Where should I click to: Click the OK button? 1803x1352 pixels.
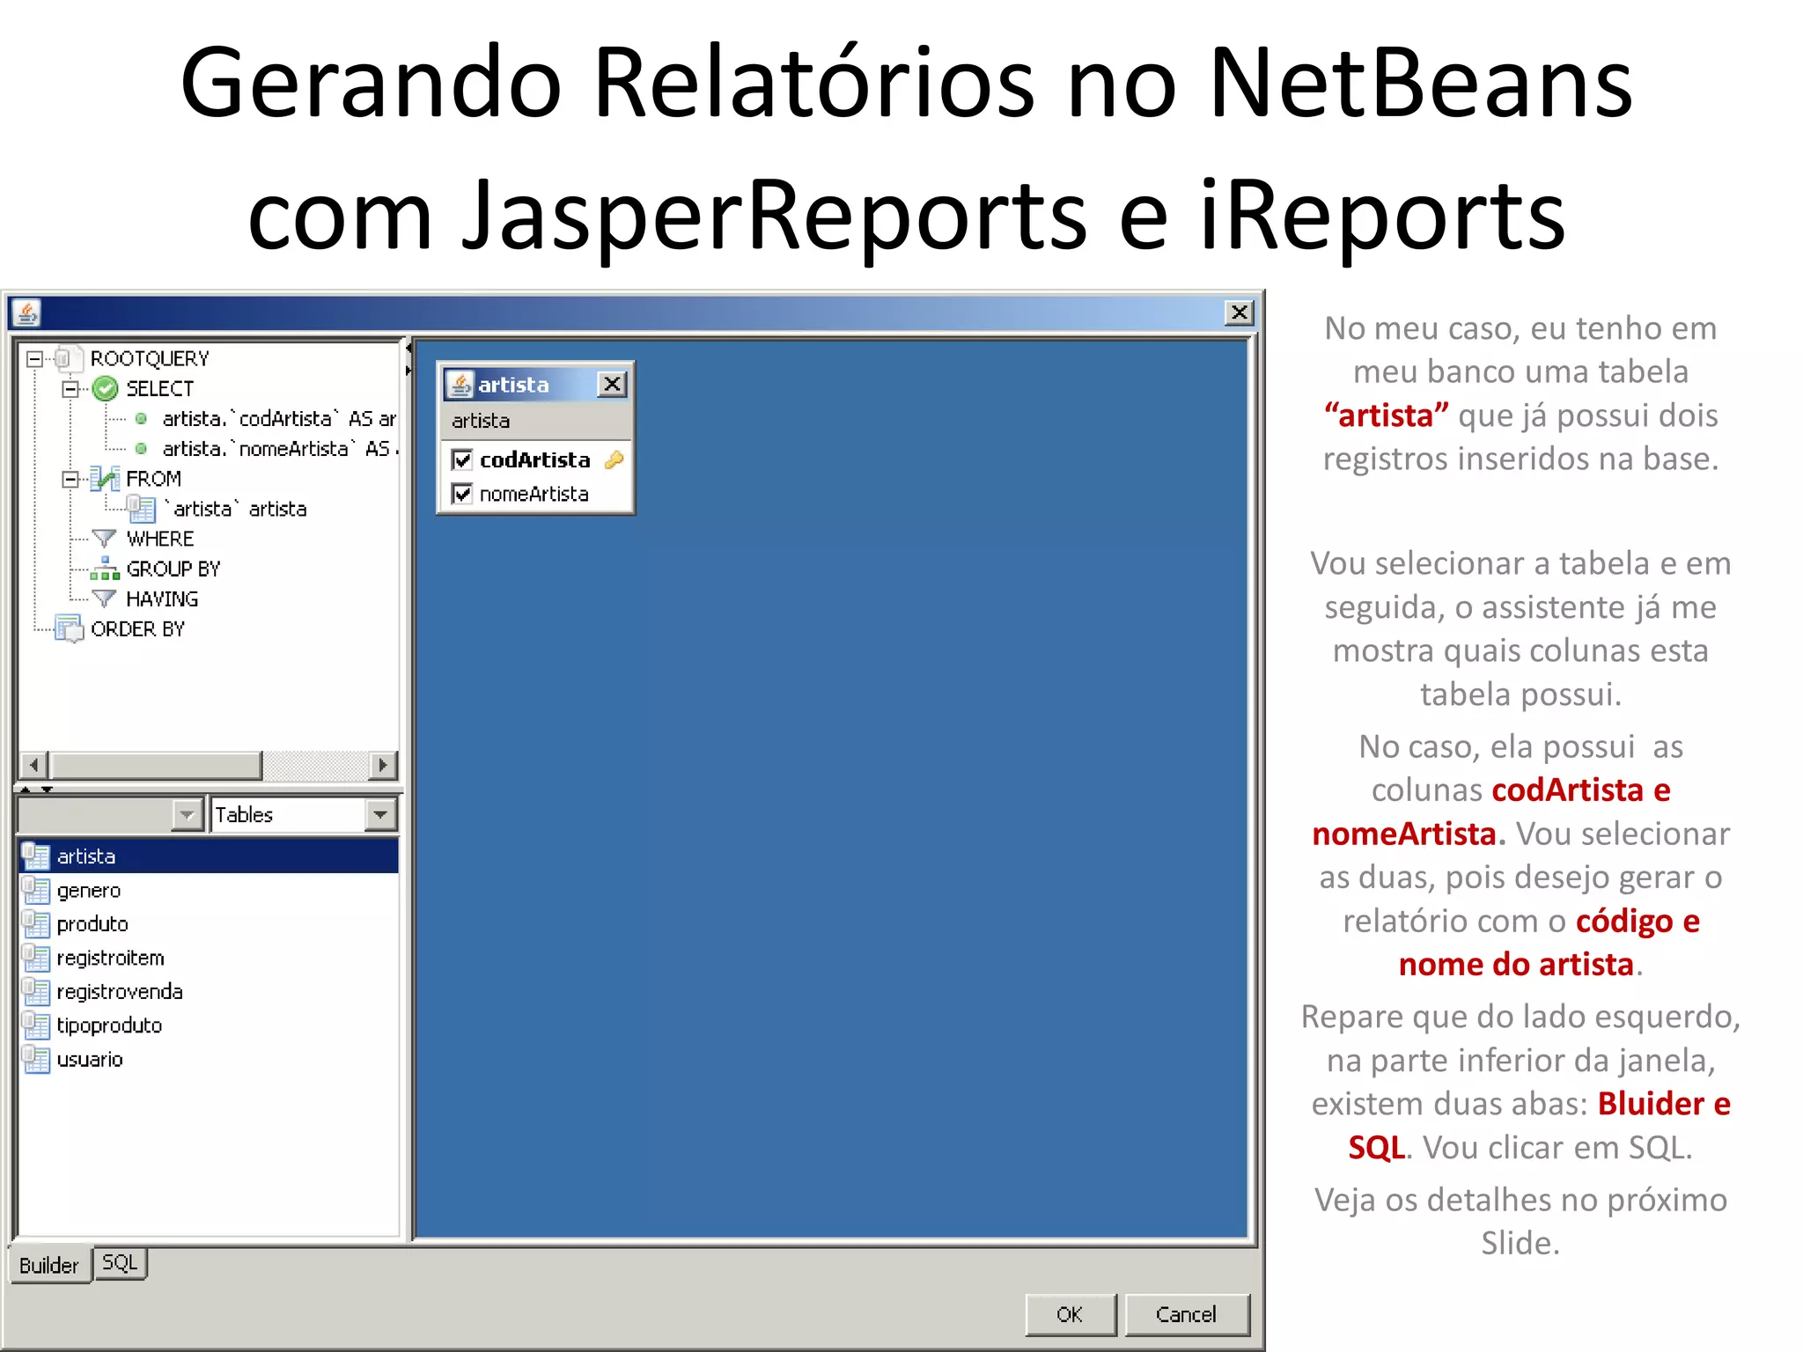(x=1070, y=1314)
